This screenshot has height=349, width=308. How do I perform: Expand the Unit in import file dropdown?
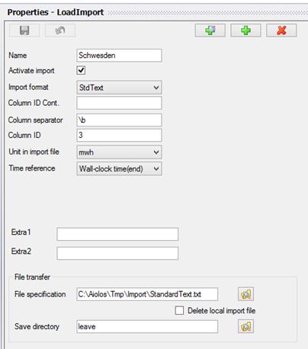click(x=119, y=152)
